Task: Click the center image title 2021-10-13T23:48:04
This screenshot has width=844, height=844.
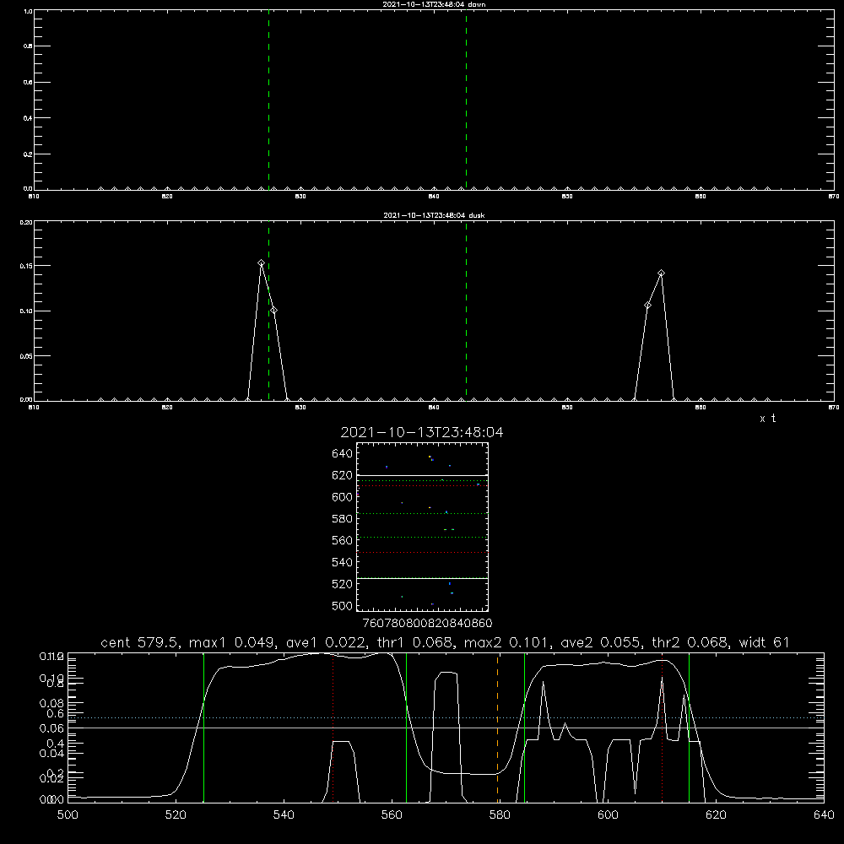Action: click(422, 432)
